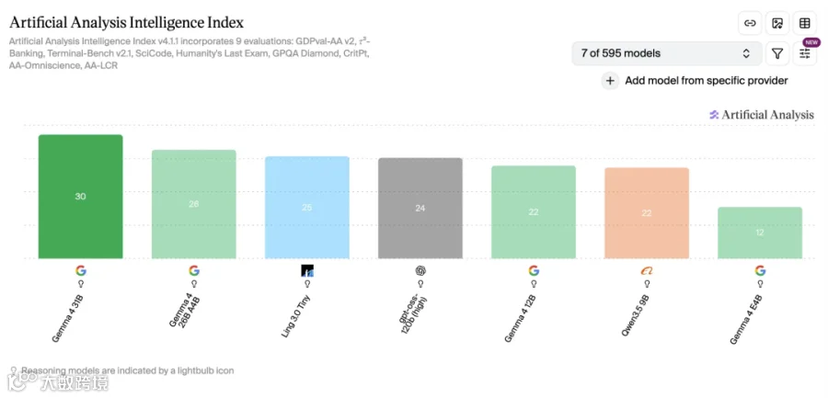
Task: Select the blue Ling 3.0 Tiny bar
Action: pyautogui.click(x=307, y=208)
